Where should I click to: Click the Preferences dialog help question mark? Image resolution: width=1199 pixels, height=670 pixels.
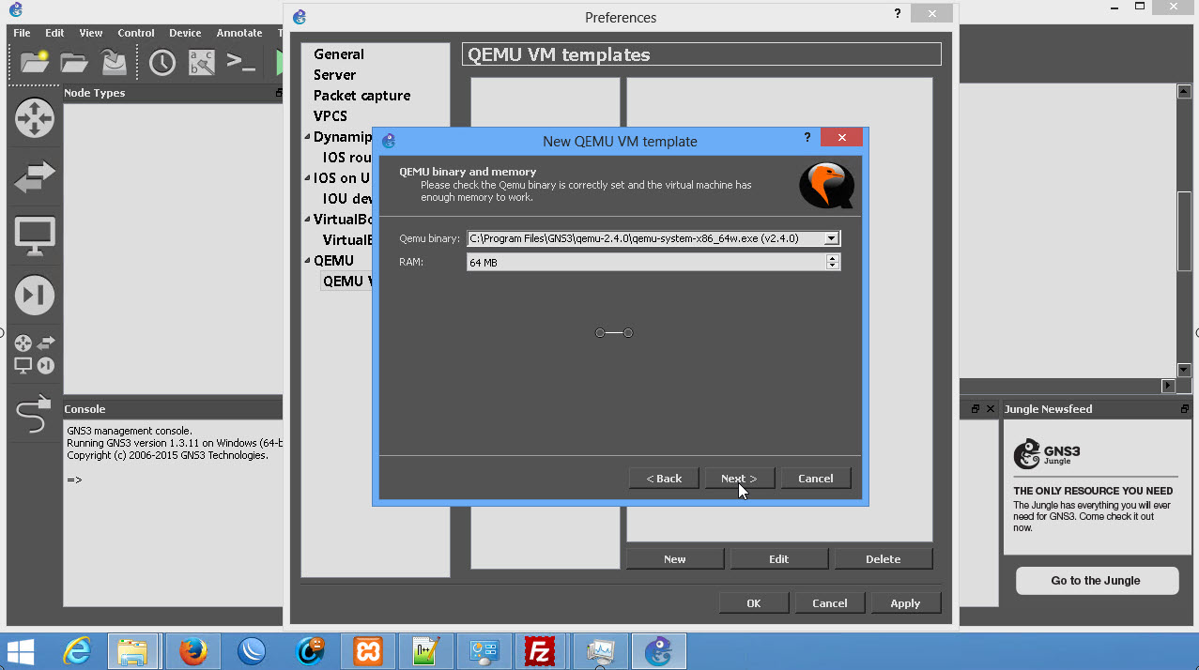pos(897,13)
